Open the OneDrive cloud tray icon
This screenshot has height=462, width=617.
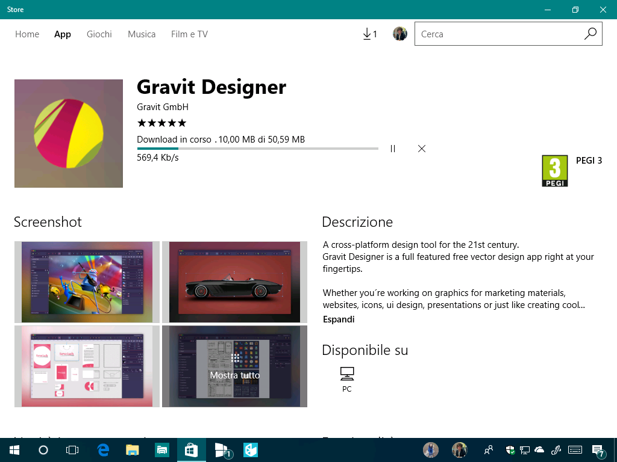(x=539, y=450)
